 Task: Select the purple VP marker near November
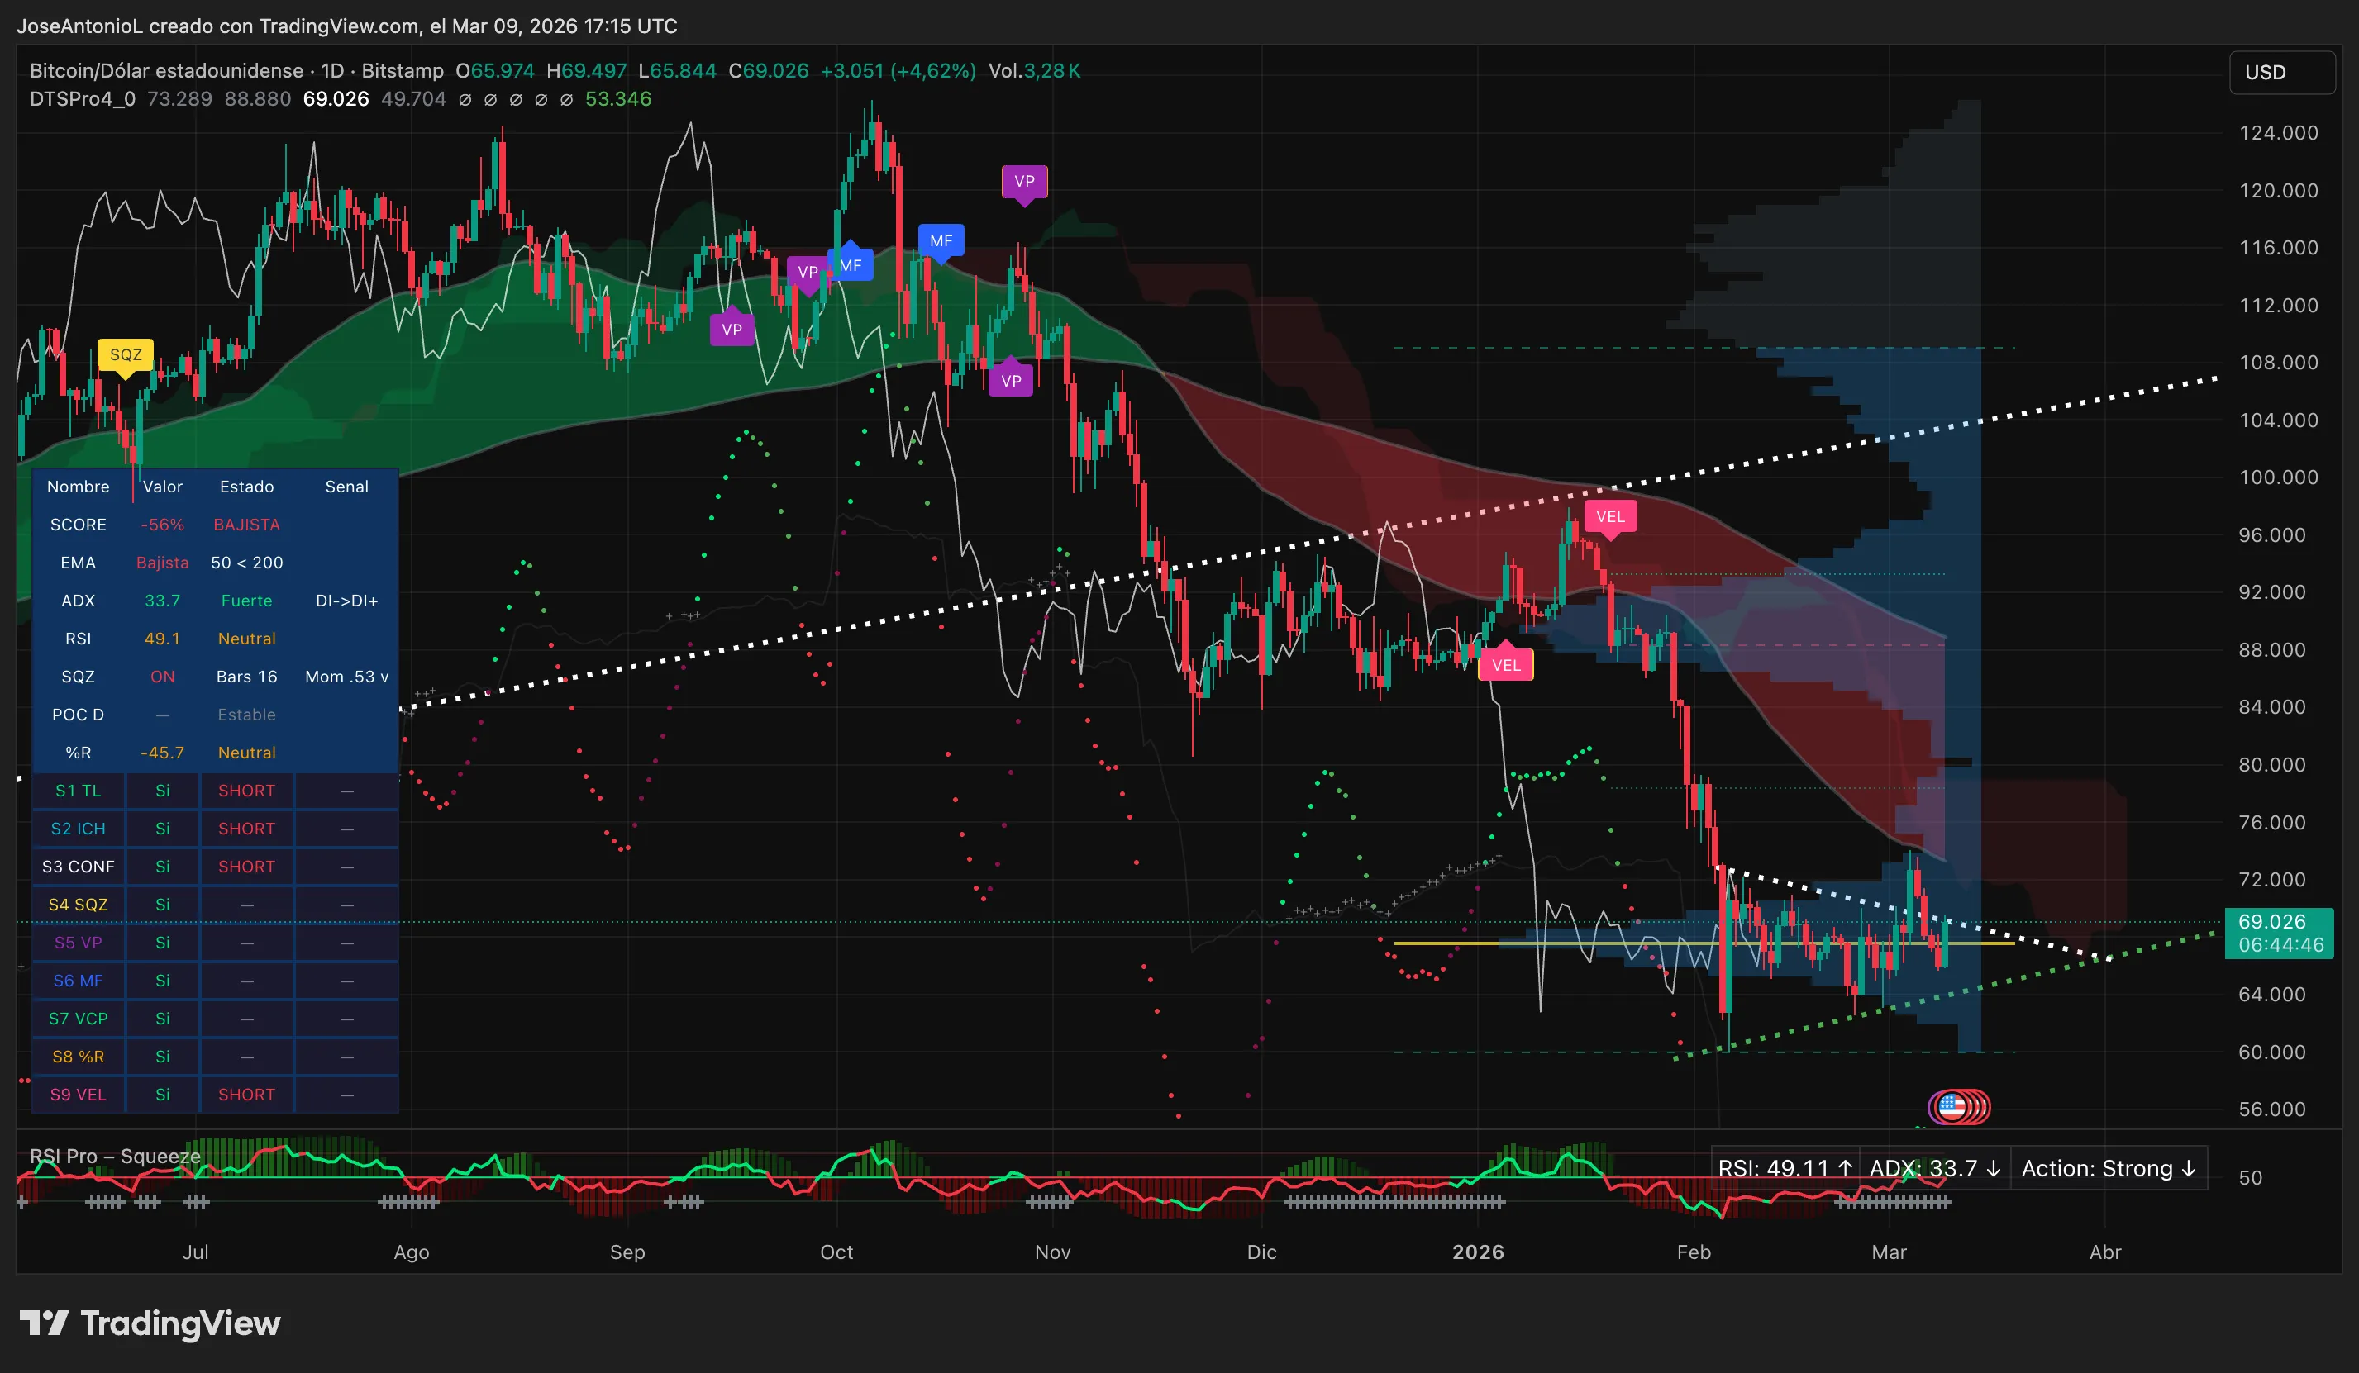click(x=1025, y=182)
